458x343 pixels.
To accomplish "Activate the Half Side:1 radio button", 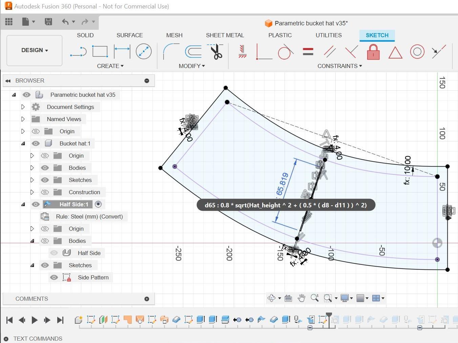I will (x=98, y=204).
